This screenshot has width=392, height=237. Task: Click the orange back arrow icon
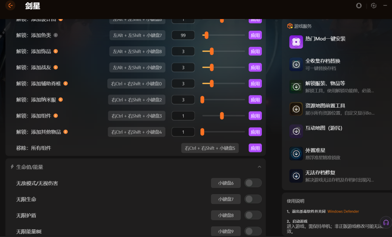[10, 6]
